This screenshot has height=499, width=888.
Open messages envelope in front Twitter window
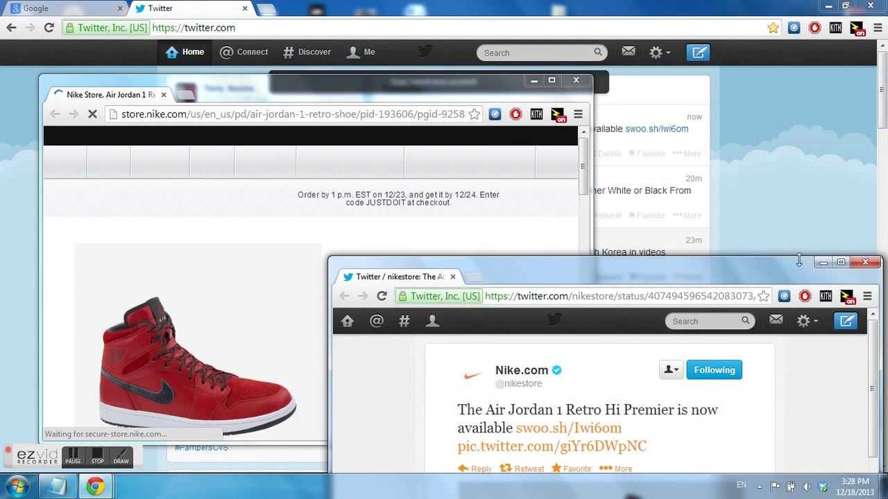[x=776, y=319]
